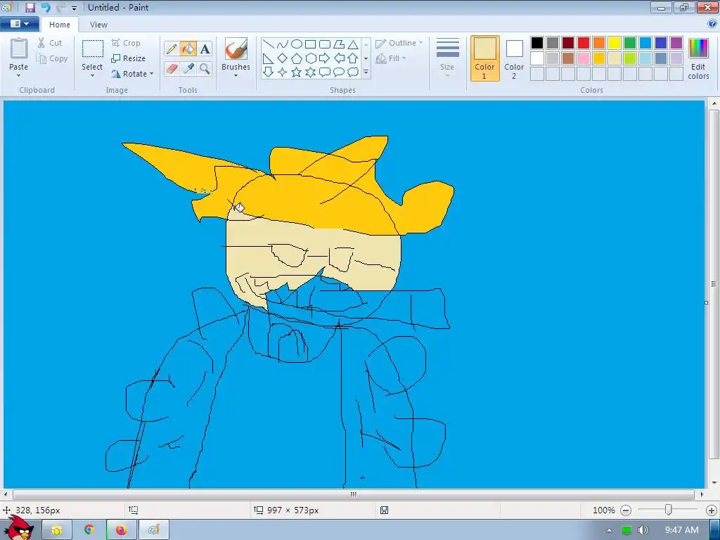Select the Eraser tool
Image resolution: width=720 pixels, height=540 pixels.
tap(172, 68)
